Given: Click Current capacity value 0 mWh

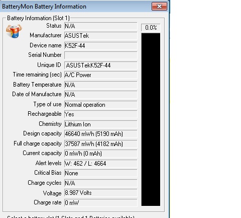Looking at the screenshot, I should [100, 154].
